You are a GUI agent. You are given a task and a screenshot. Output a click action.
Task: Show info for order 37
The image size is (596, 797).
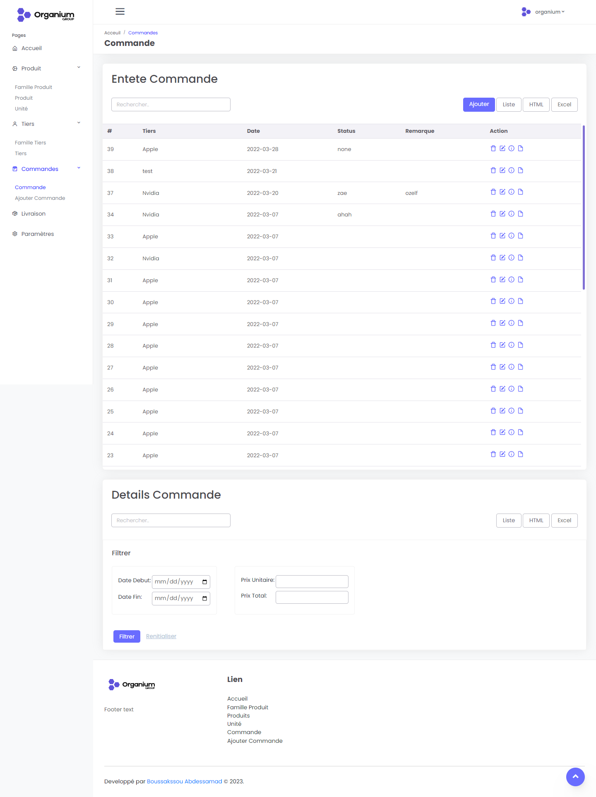point(511,192)
